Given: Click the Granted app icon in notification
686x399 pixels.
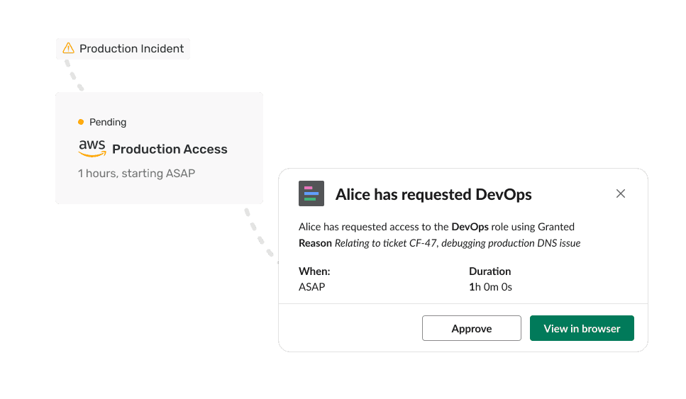Looking at the screenshot, I should 311,193.
